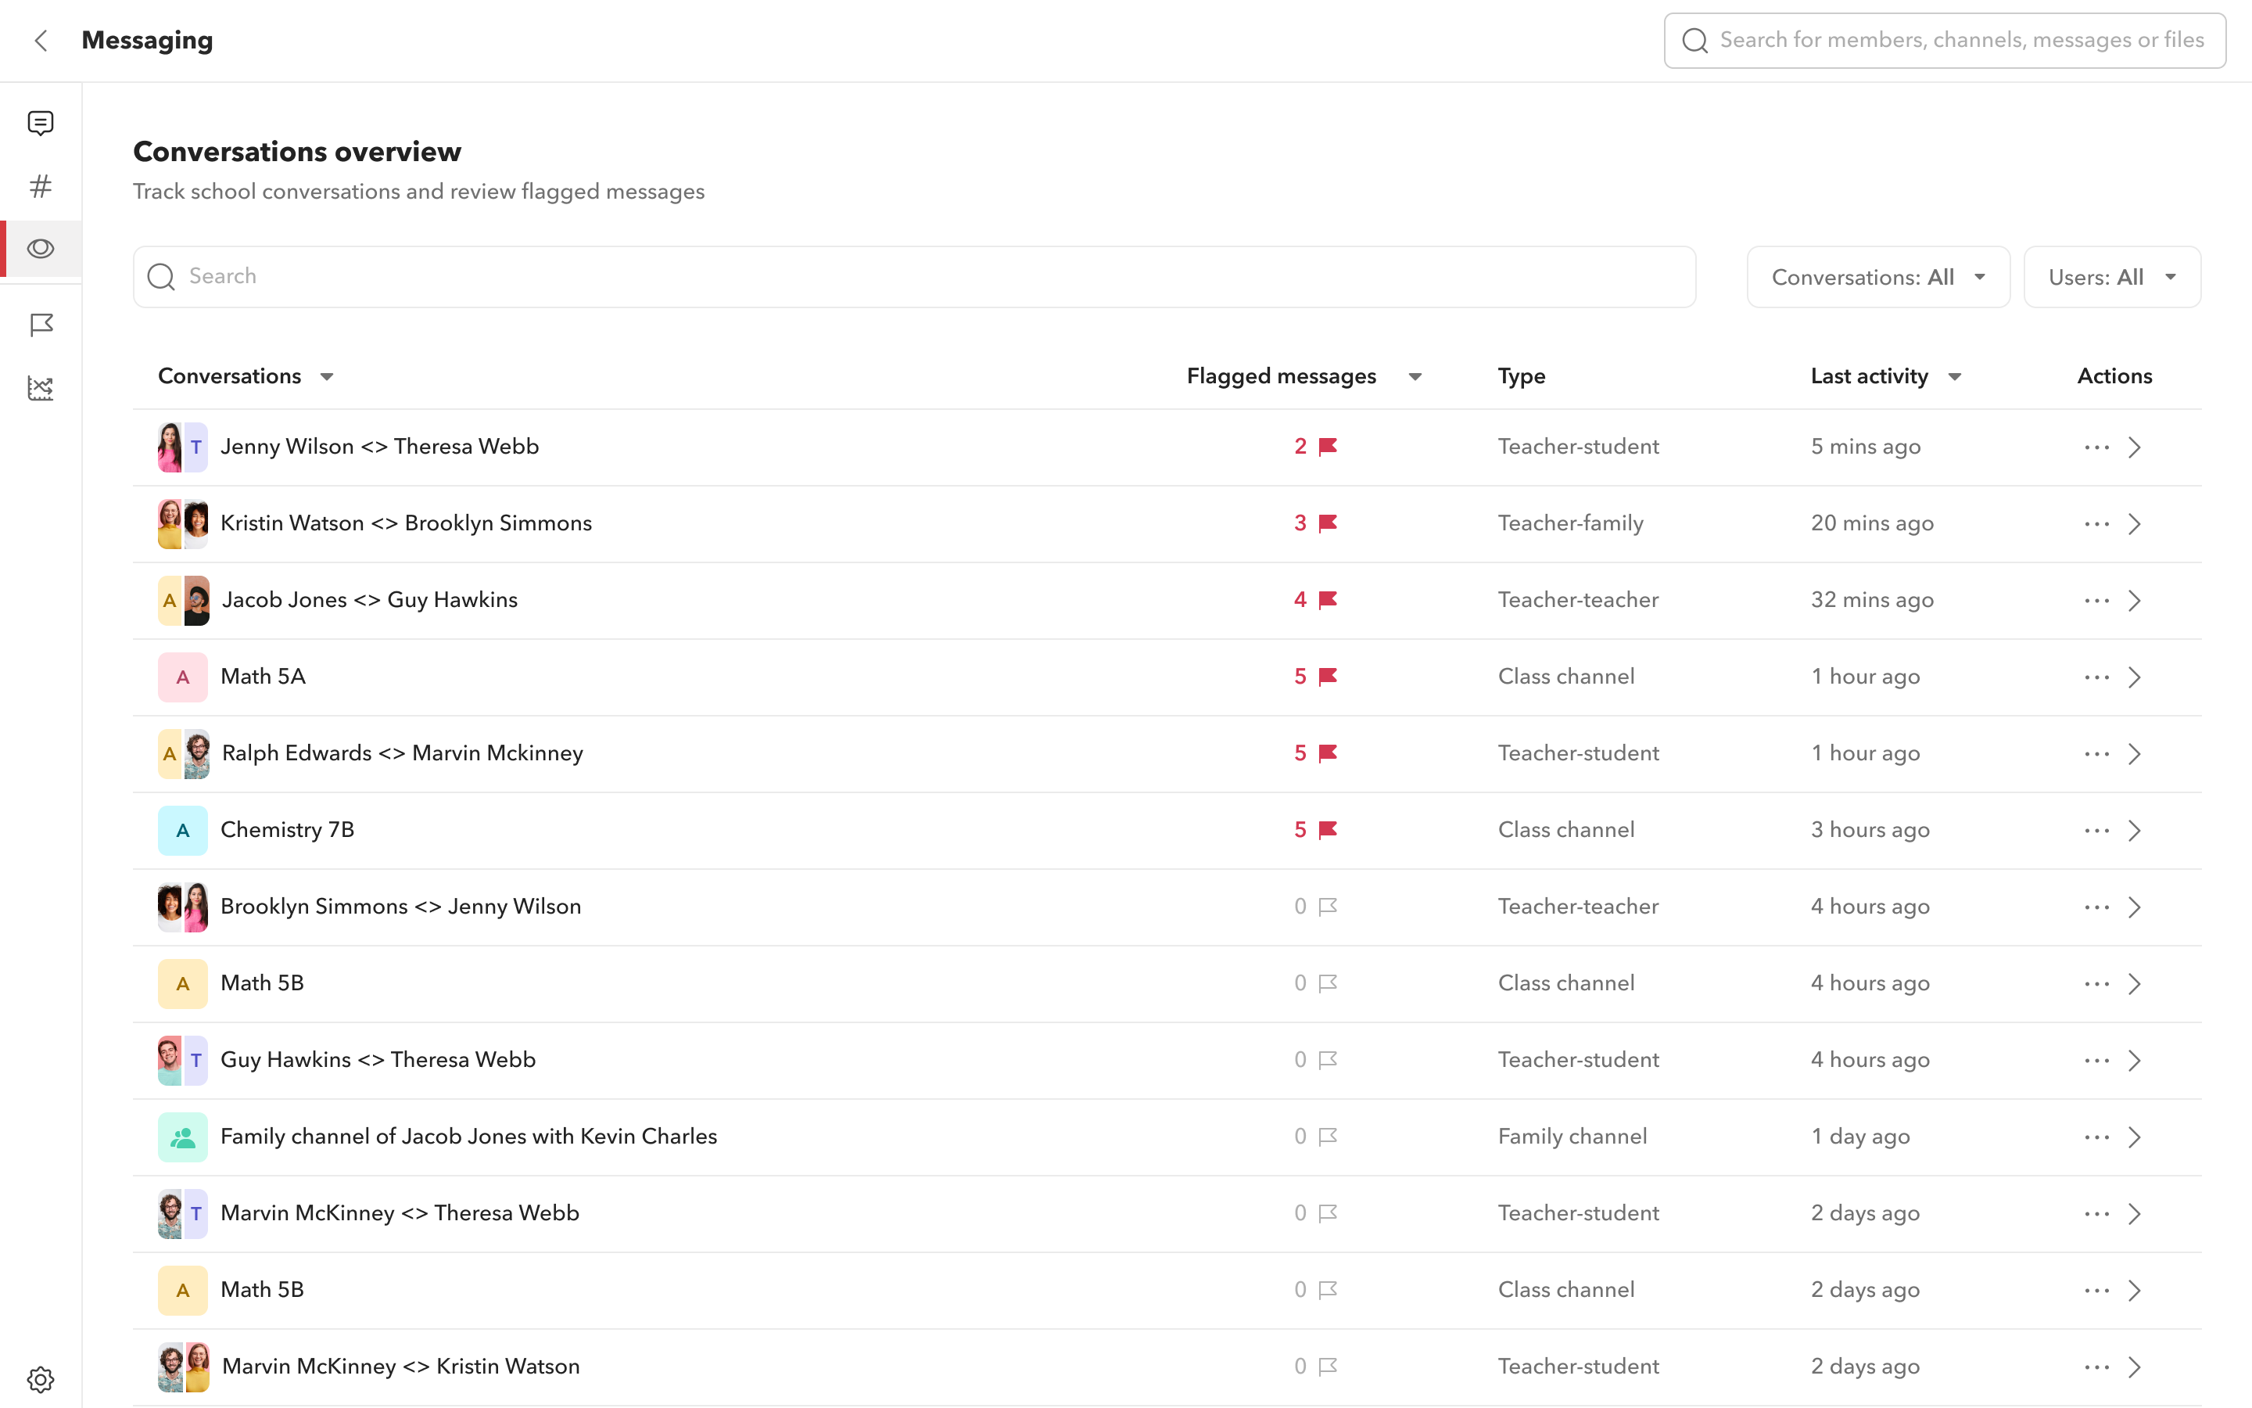Select the eye/overview icon in sidebar

pos(41,248)
